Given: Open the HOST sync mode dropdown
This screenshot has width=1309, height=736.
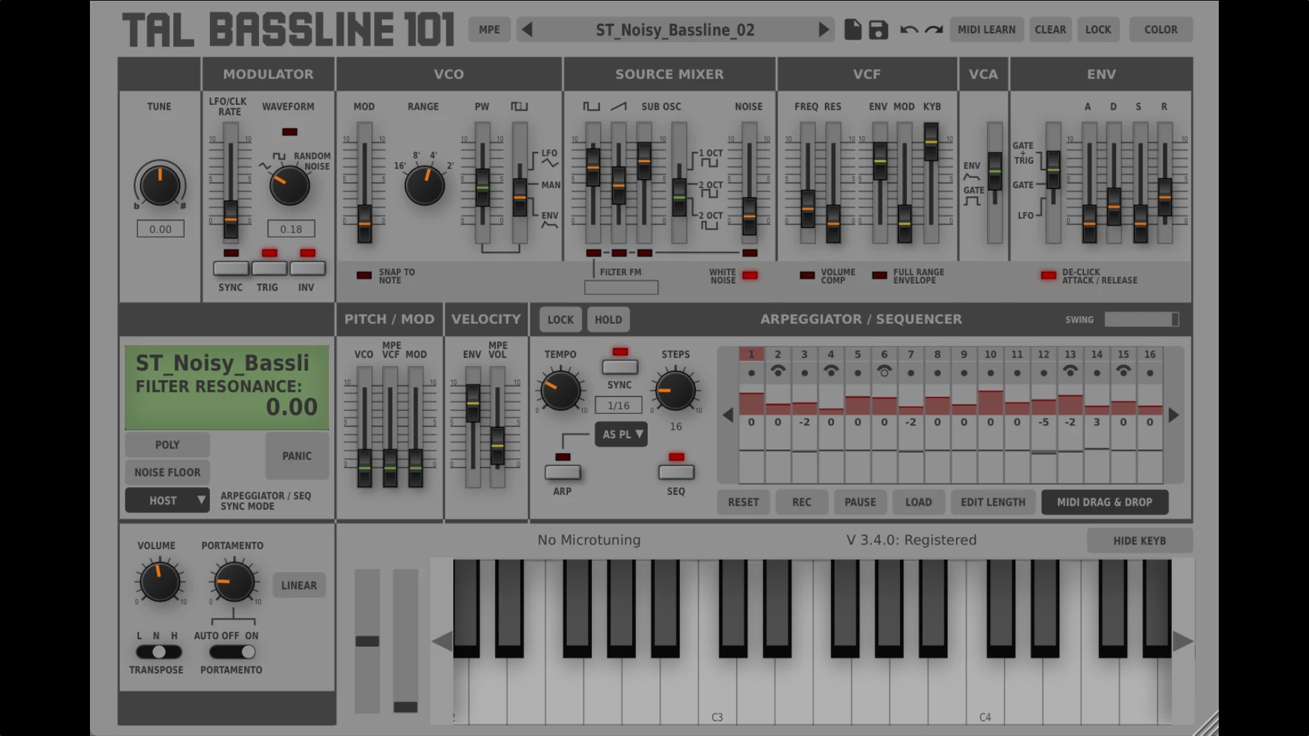Looking at the screenshot, I should click(167, 501).
